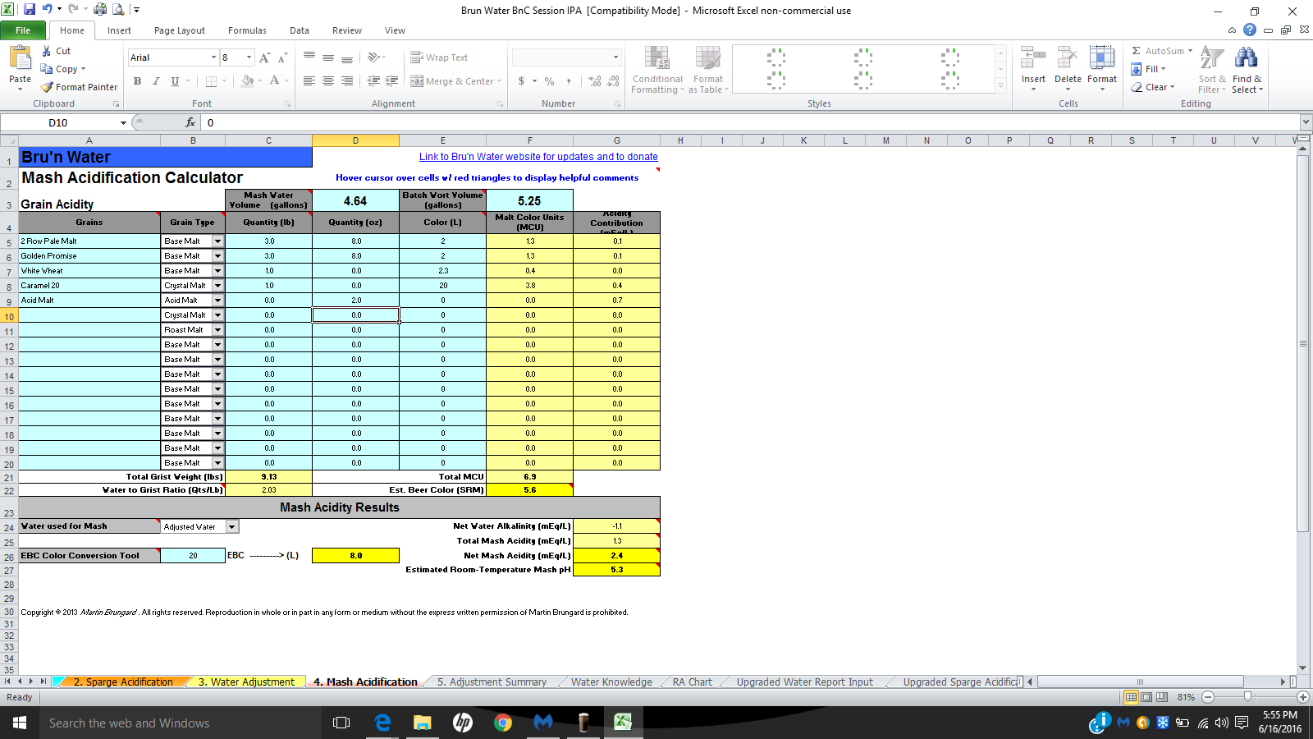The width and height of the screenshot is (1313, 739).
Task: Click the Cut scissors icon
Action: (x=47, y=51)
